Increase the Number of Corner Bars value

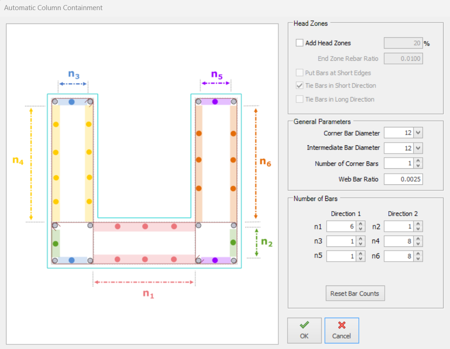point(418,161)
